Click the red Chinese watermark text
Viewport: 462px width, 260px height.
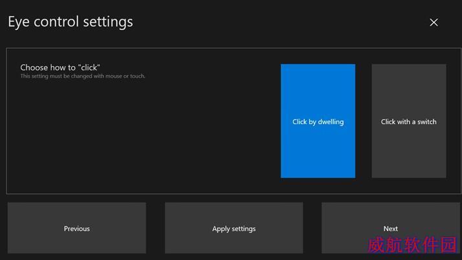tap(412, 245)
